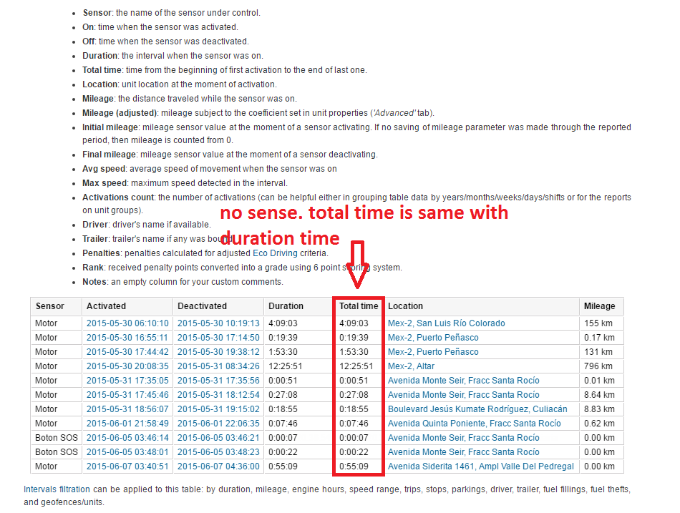Click the Location column header
Image resolution: width=680 pixels, height=513 pixels.
click(x=405, y=306)
